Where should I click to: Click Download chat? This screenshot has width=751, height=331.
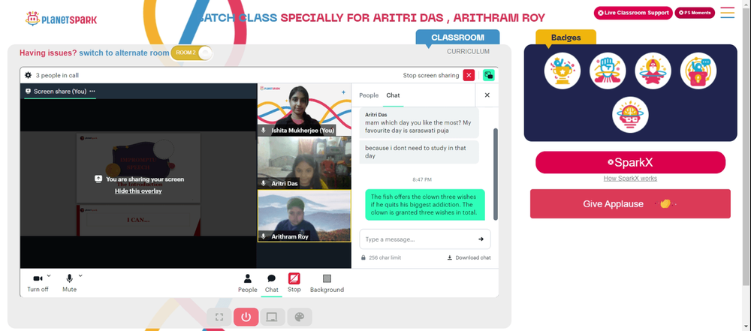coord(469,257)
